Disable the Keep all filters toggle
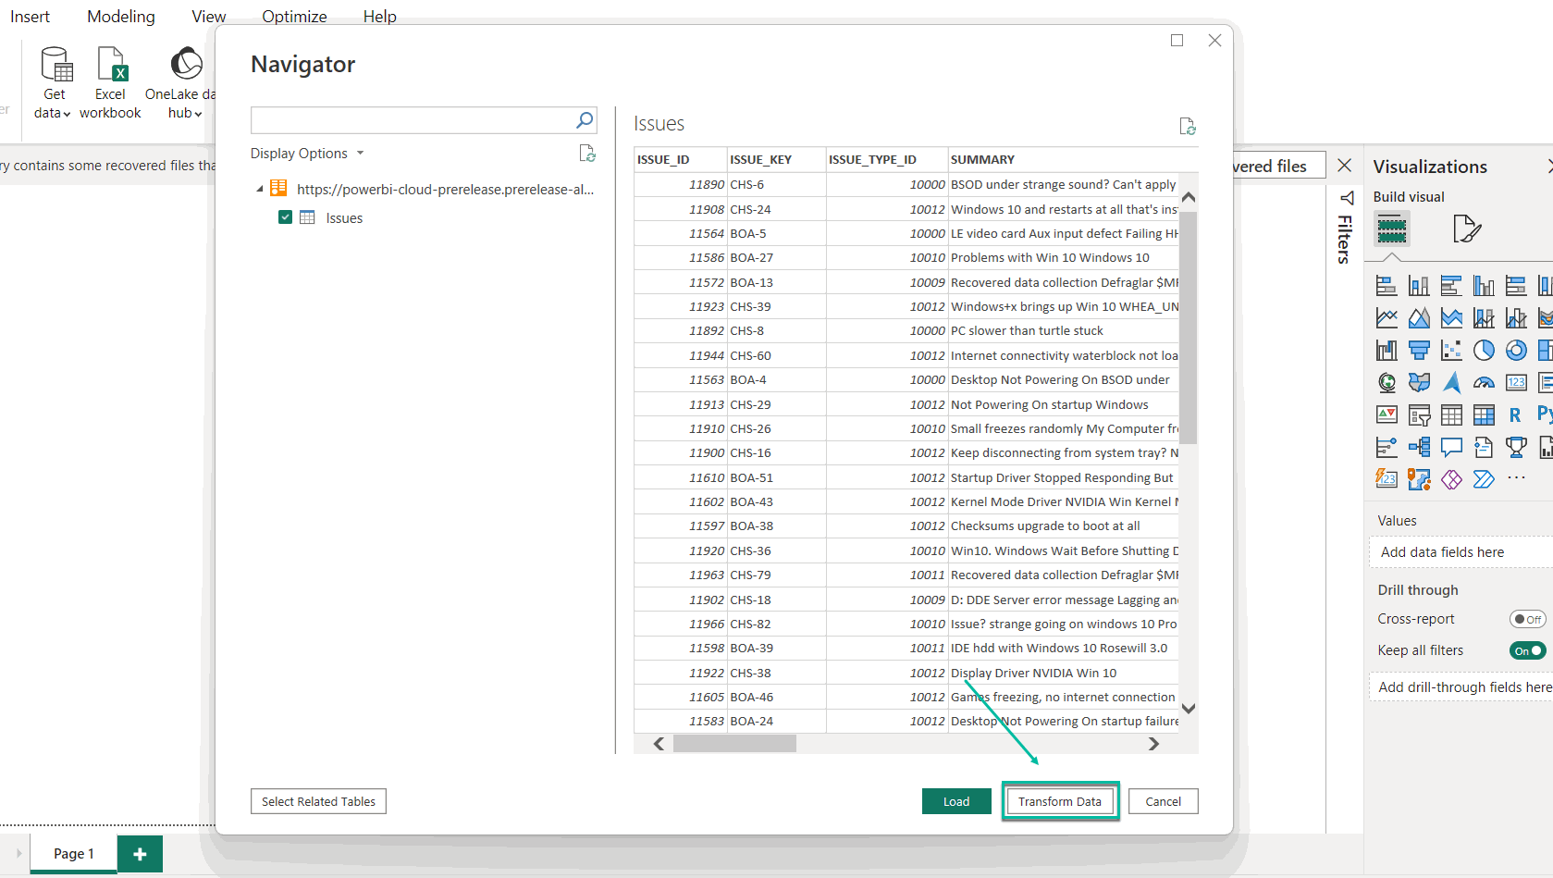This screenshot has height=878, width=1553. point(1526,650)
